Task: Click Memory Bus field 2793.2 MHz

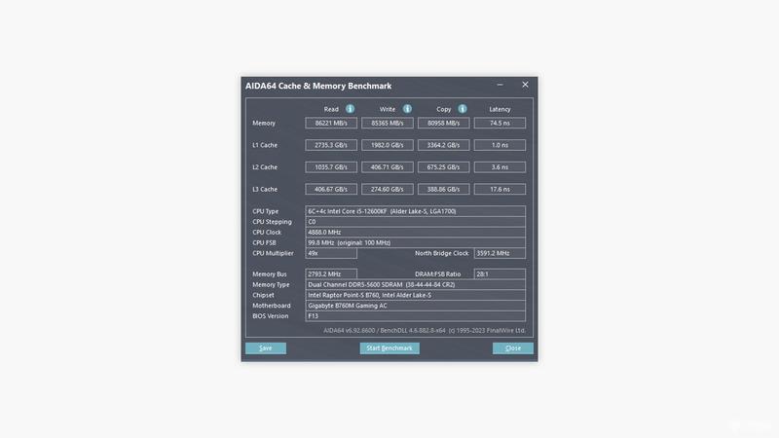Action: [331, 274]
